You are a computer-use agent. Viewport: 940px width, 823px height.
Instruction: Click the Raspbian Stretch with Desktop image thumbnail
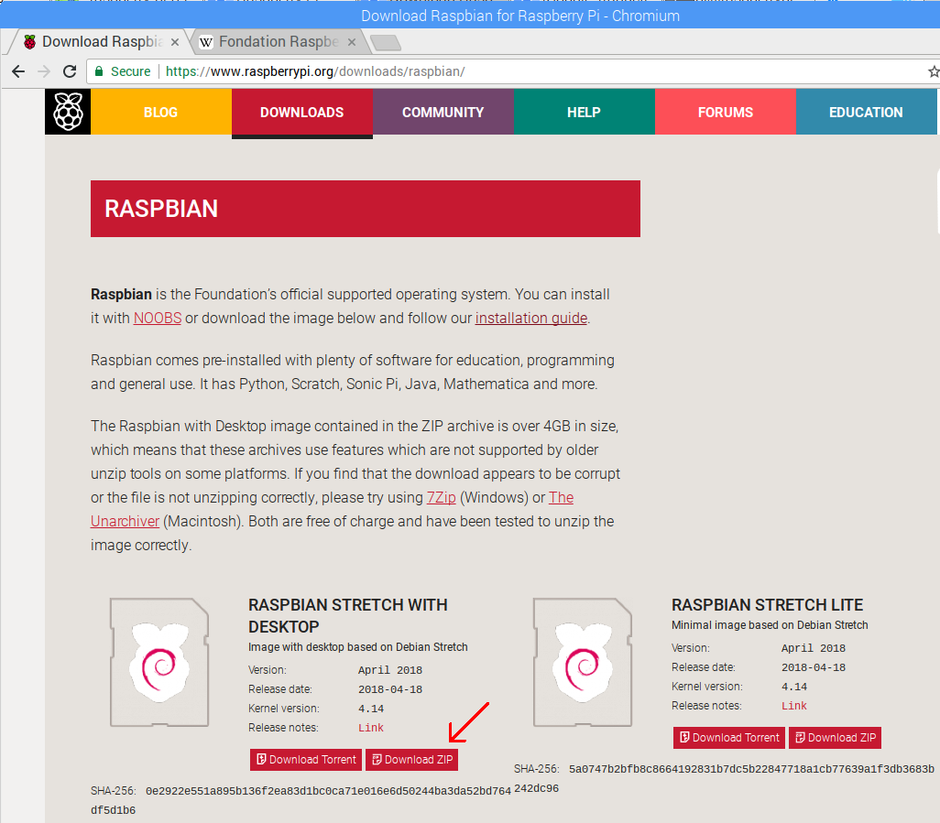159,662
